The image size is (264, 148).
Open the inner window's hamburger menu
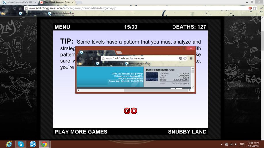191,58
